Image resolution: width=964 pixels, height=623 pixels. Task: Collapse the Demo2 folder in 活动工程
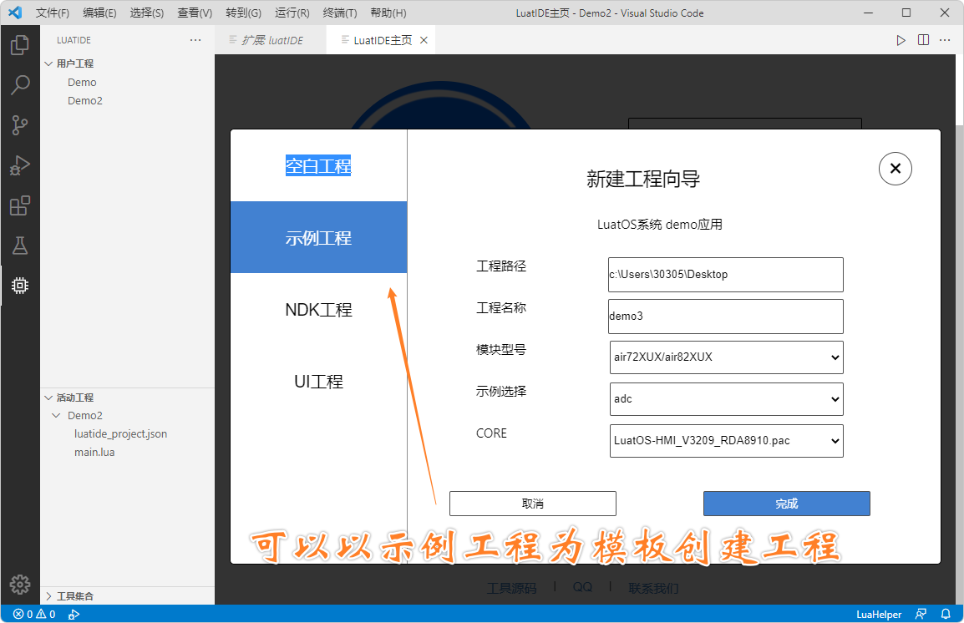(x=57, y=415)
